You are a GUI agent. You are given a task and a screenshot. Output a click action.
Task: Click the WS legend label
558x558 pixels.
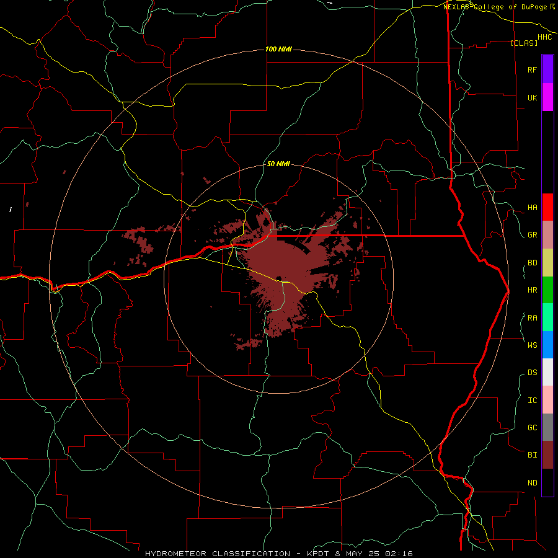point(532,345)
